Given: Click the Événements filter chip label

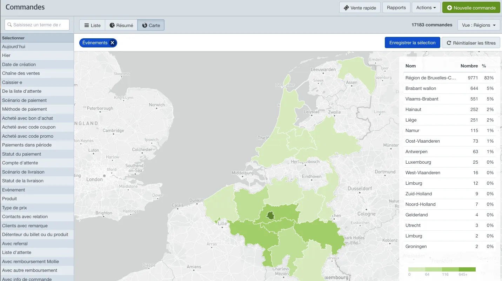Looking at the screenshot, I should 95,43.
